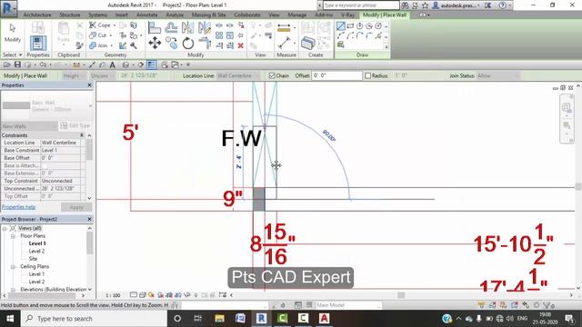Open the Join Status dropdown
The image size is (582, 327).
click(498, 75)
